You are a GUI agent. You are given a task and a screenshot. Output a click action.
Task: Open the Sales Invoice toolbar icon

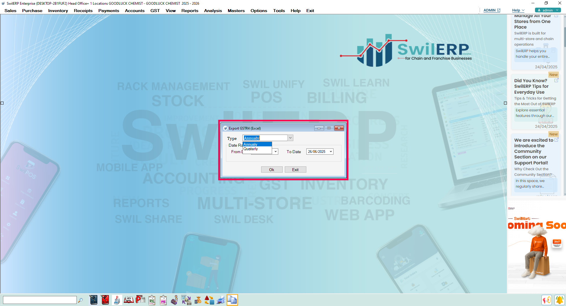click(x=94, y=300)
